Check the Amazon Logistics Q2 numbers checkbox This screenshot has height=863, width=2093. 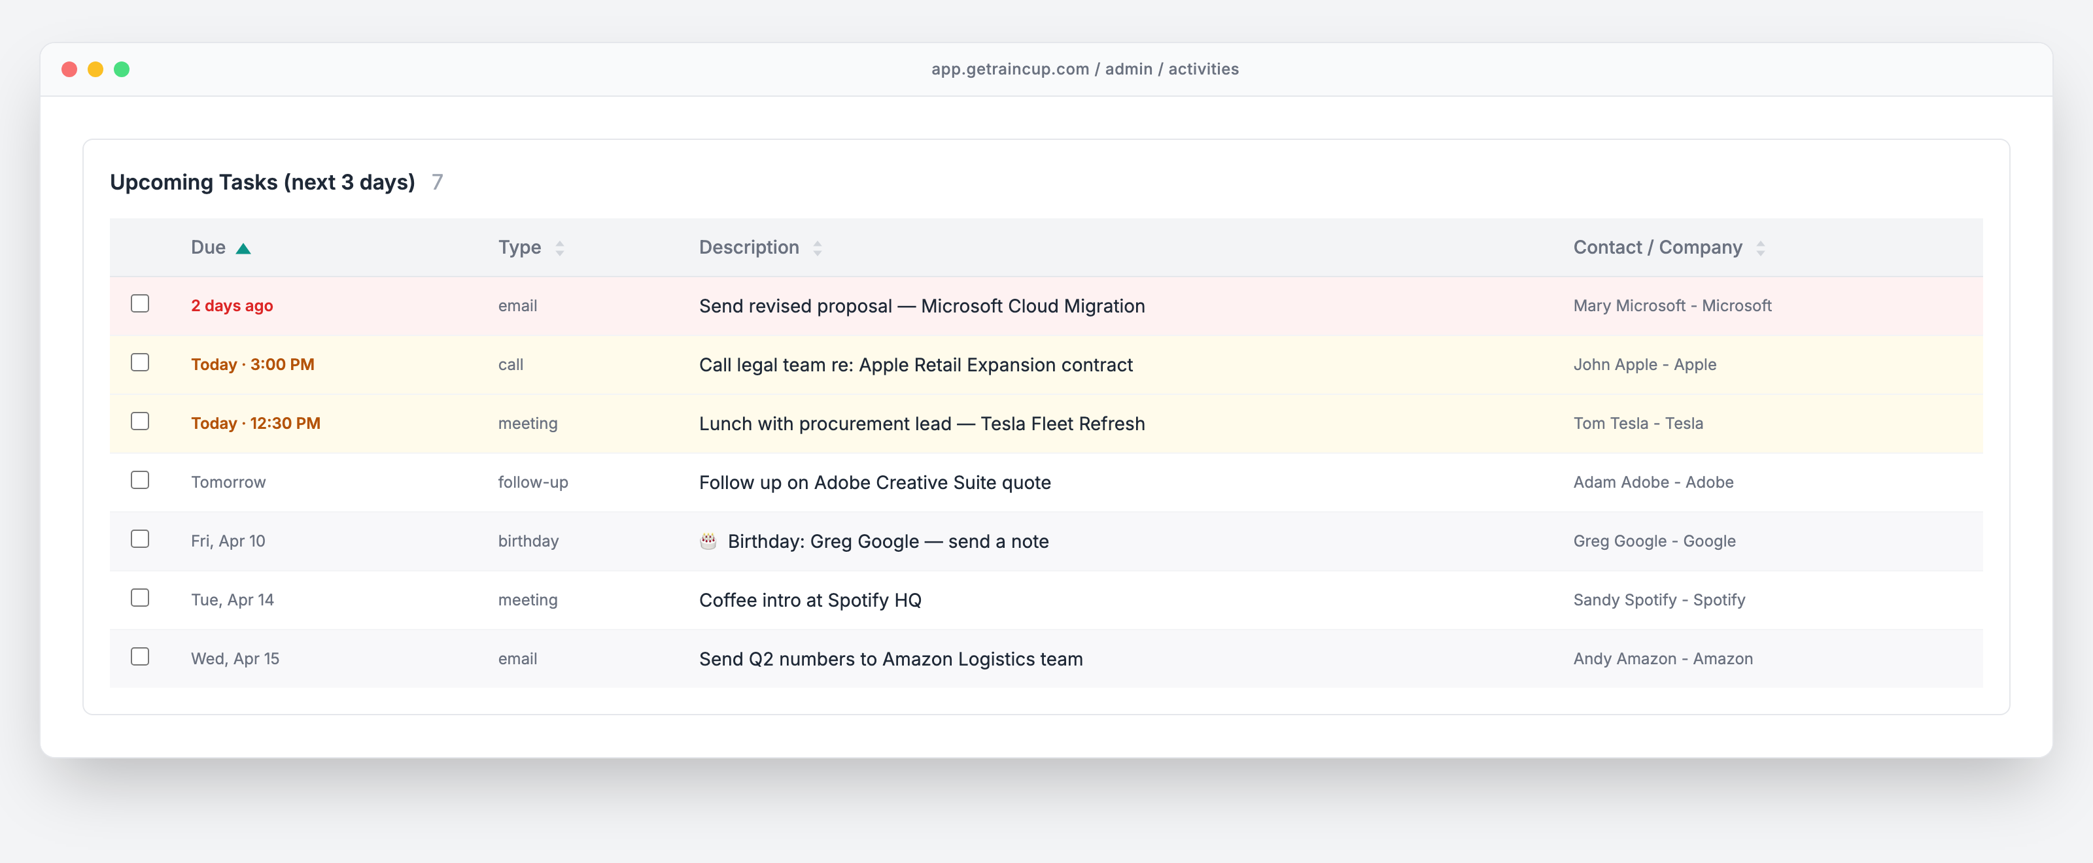(x=140, y=657)
